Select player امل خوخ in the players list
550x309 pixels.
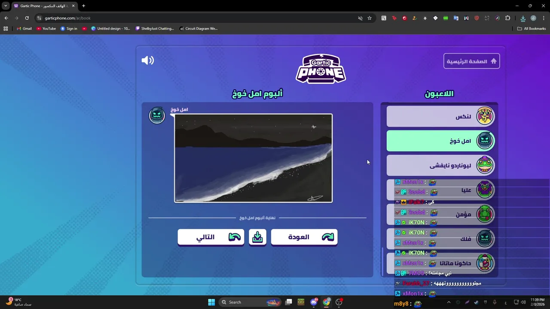(441, 141)
